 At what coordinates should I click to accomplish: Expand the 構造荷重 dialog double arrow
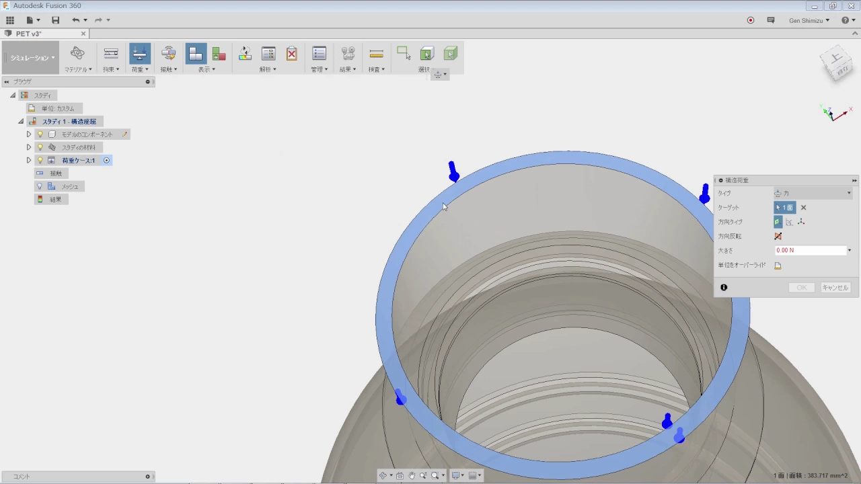click(x=854, y=180)
